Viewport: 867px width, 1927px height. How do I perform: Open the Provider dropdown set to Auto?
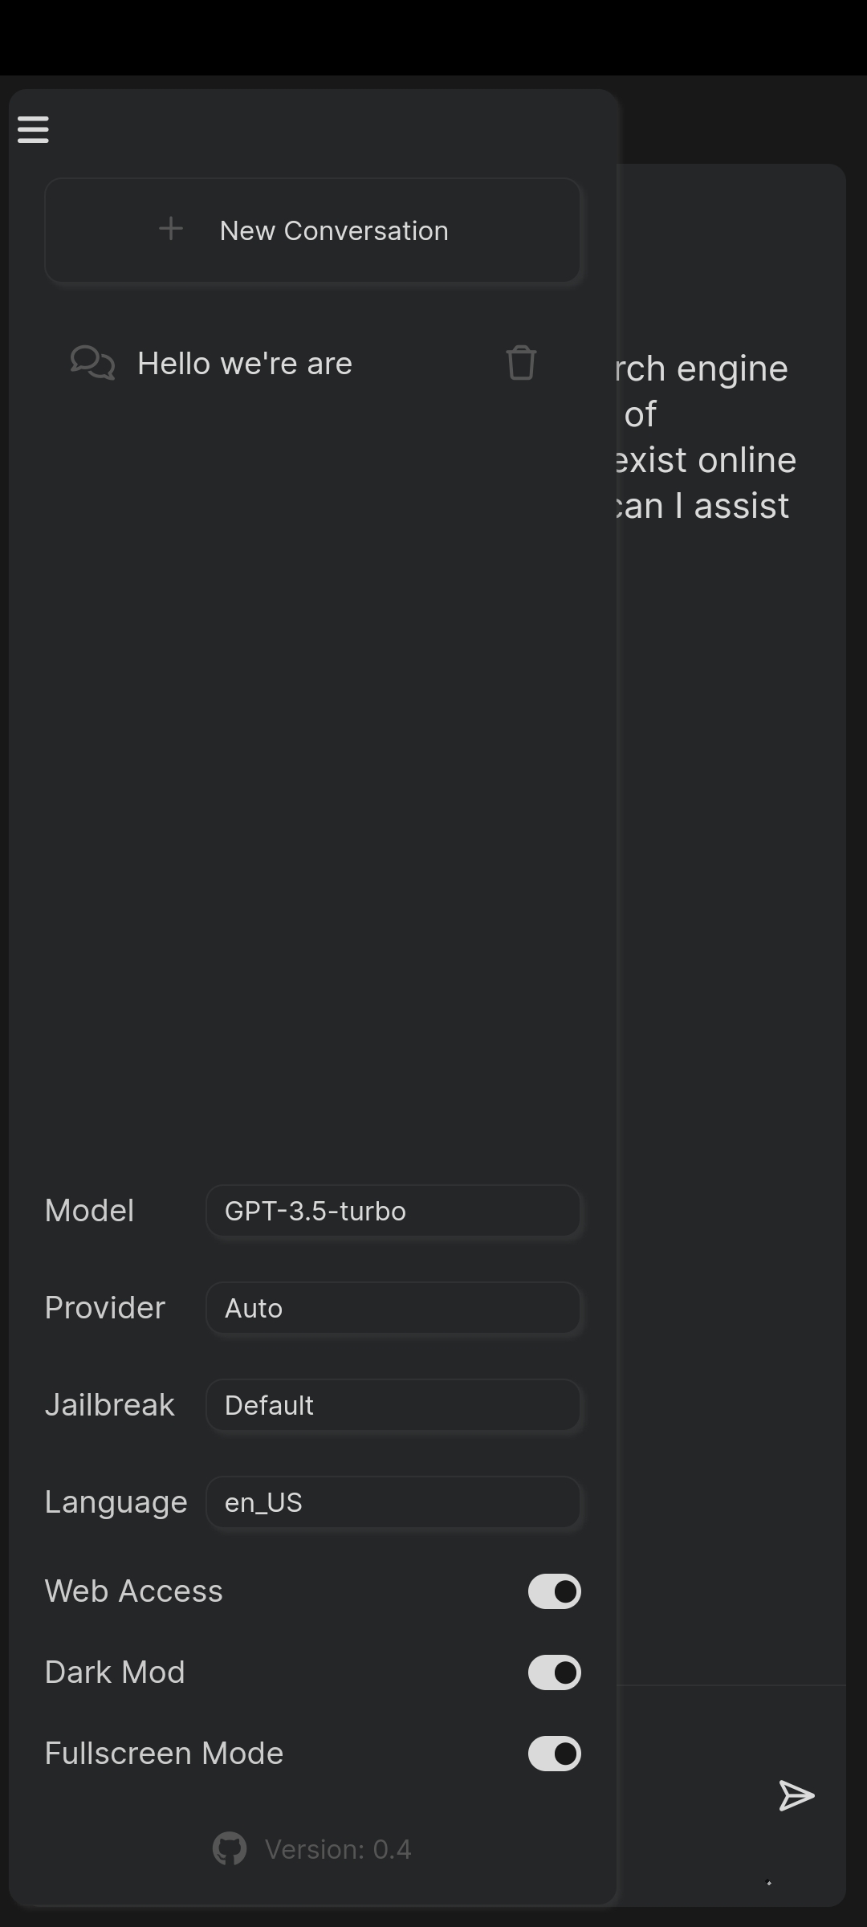point(393,1308)
